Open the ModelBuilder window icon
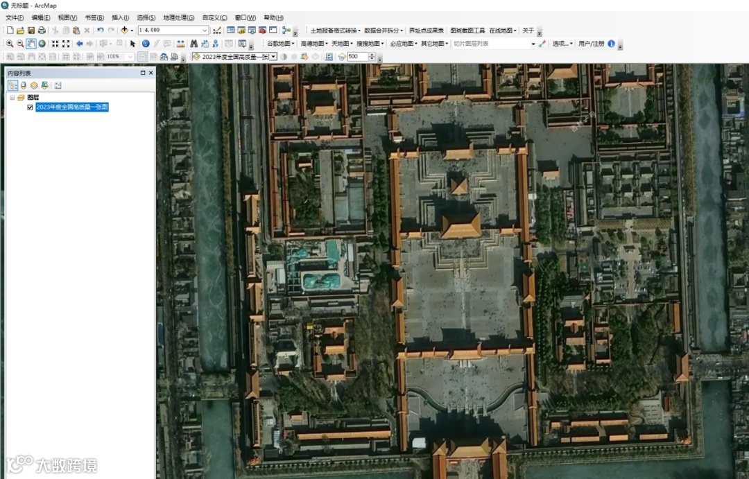Viewport: 749px width, 479px height. tap(286, 30)
